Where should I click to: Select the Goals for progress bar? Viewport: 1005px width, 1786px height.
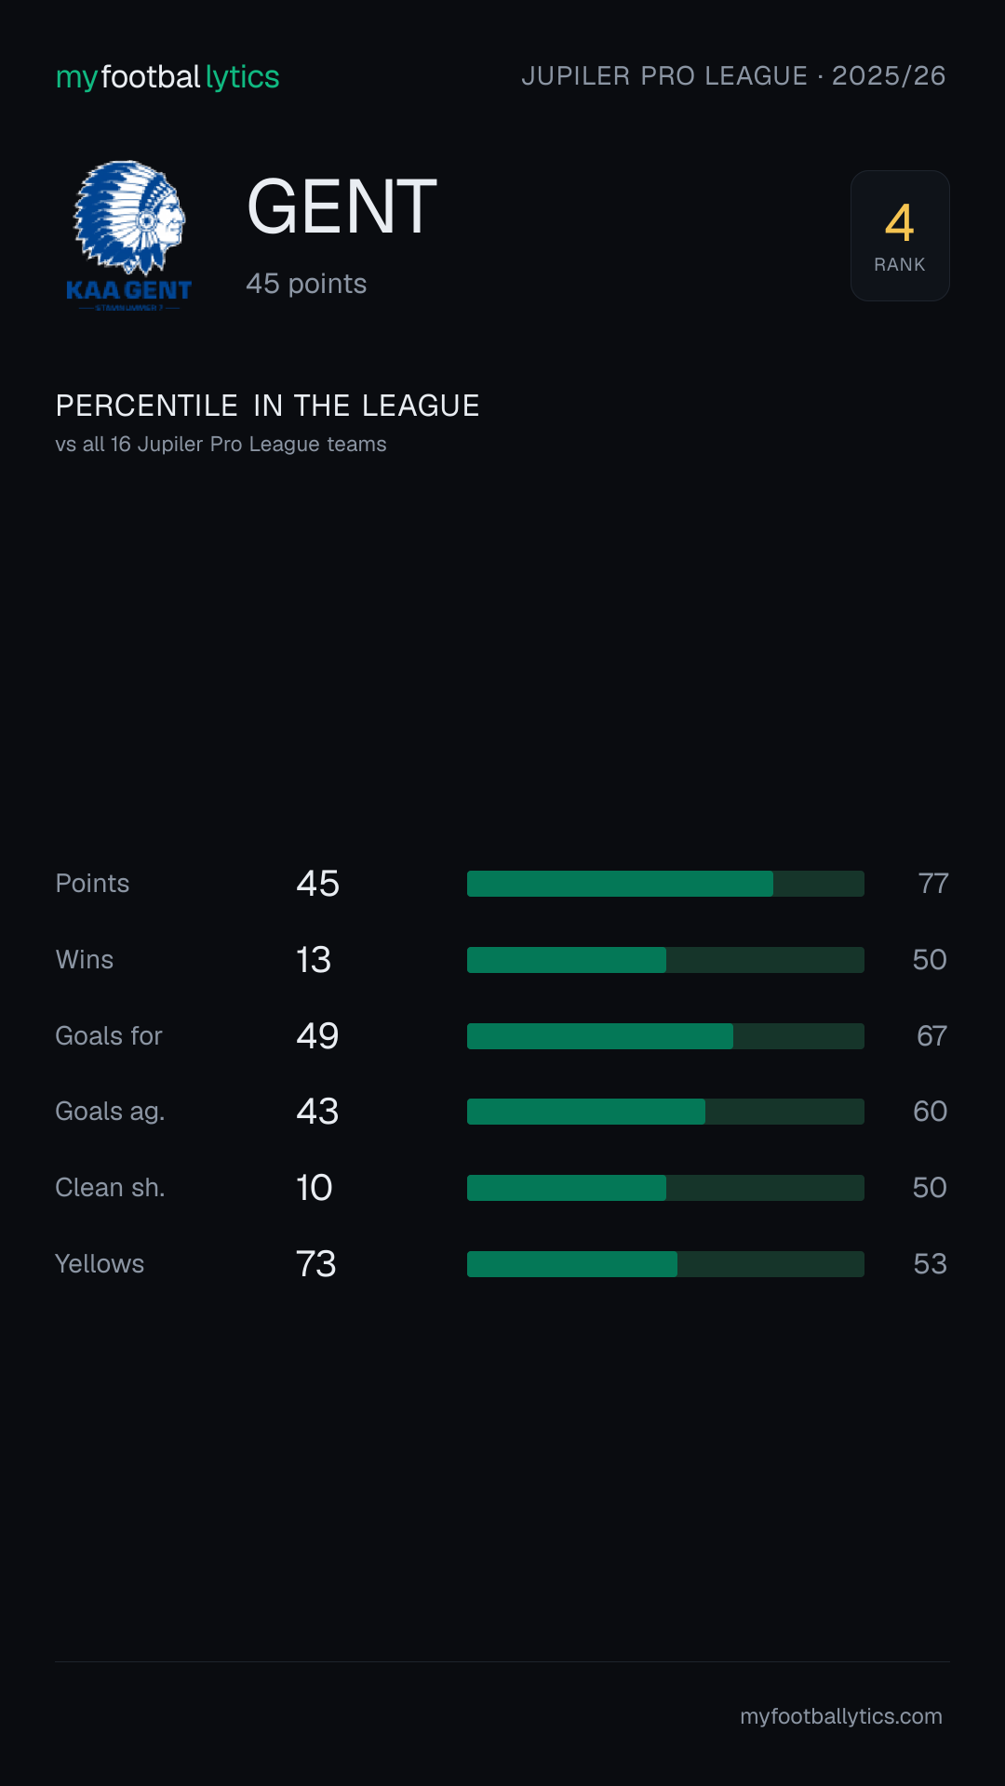click(x=665, y=1036)
